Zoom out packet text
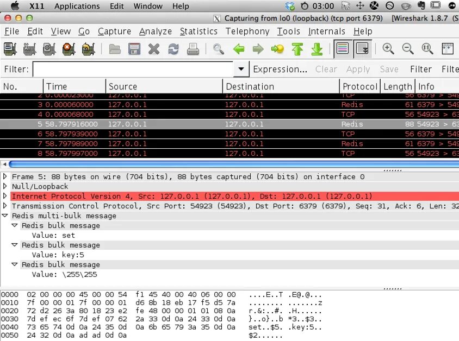This screenshot has width=459, height=341. click(408, 48)
